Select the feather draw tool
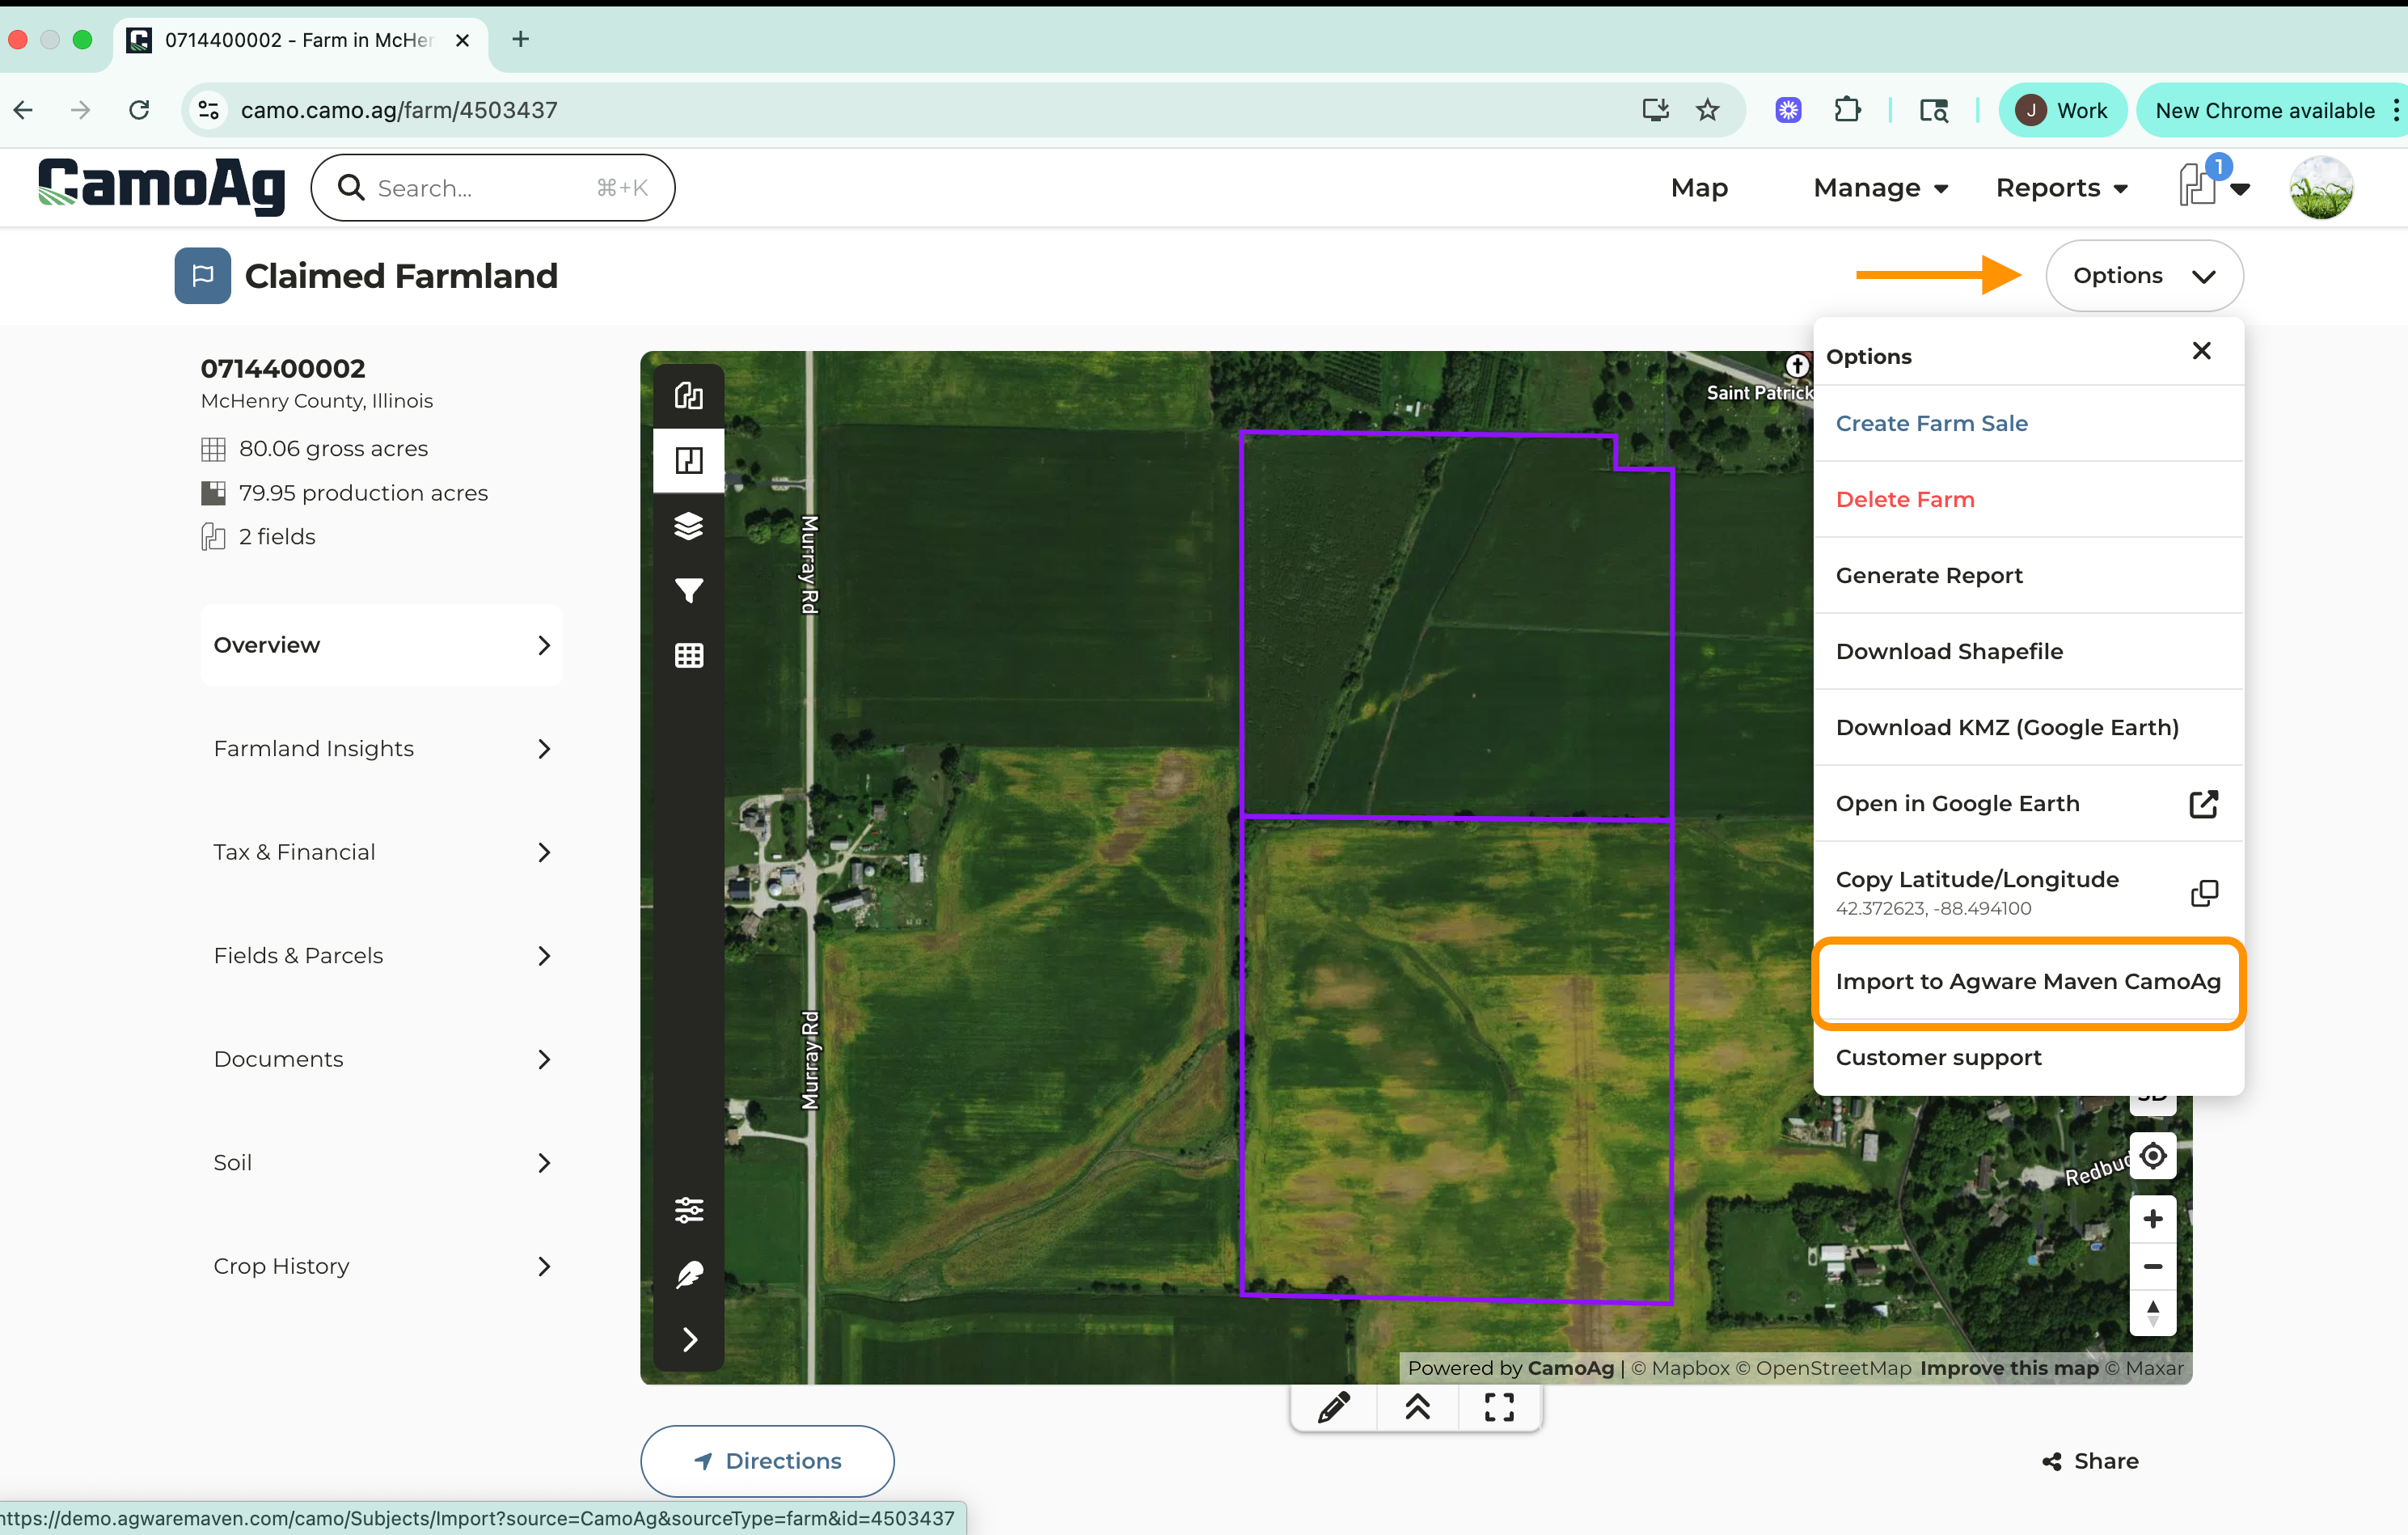 (x=688, y=1275)
